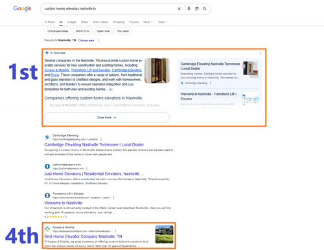324x250 pixels.
Task: Click the AI Overview sparkle icon
Action: click(47, 52)
